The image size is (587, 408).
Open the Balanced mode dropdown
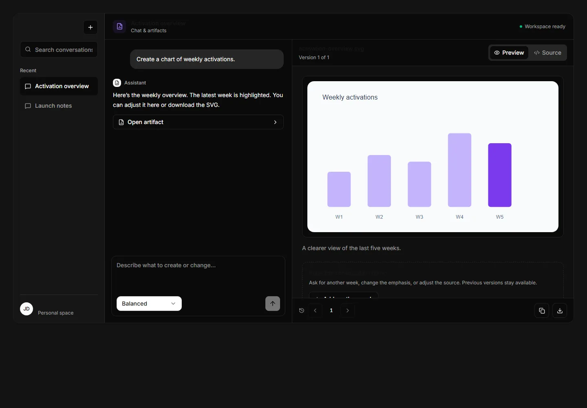(149, 304)
